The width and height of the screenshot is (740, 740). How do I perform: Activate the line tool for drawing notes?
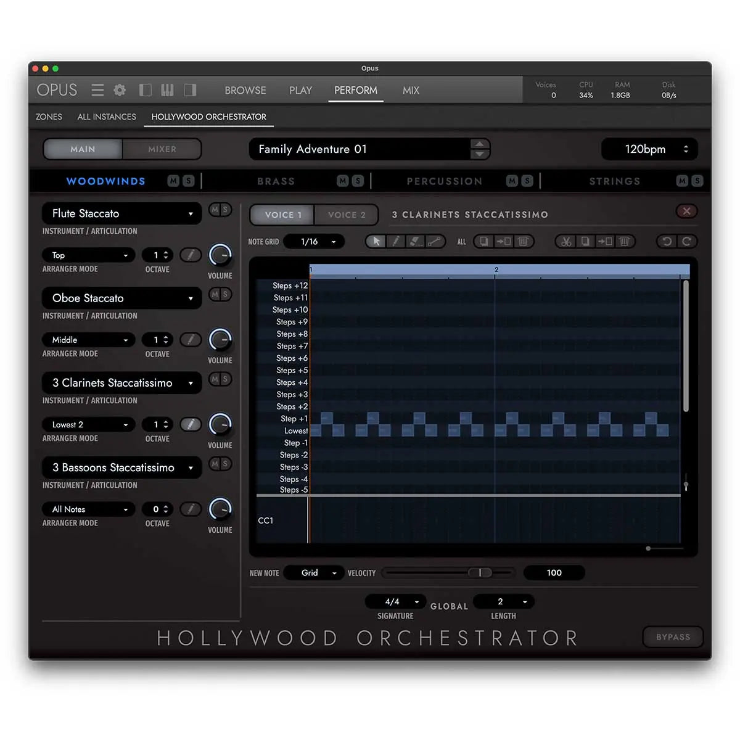coord(436,241)
